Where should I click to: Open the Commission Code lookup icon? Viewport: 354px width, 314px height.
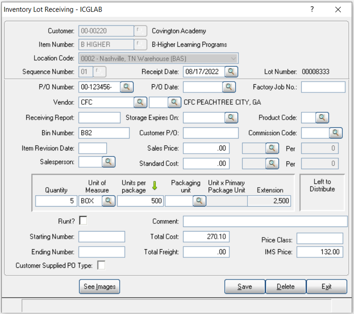tap(336, 133)
